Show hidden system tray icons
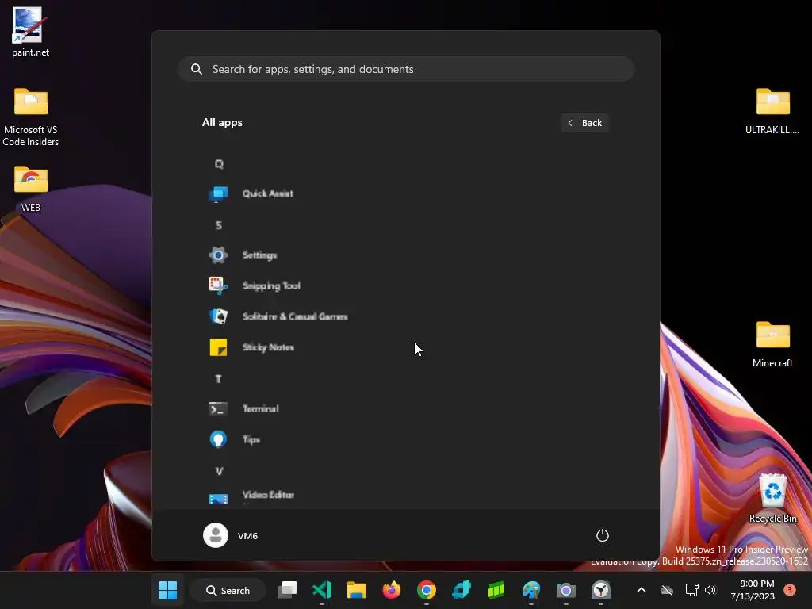 641,590
